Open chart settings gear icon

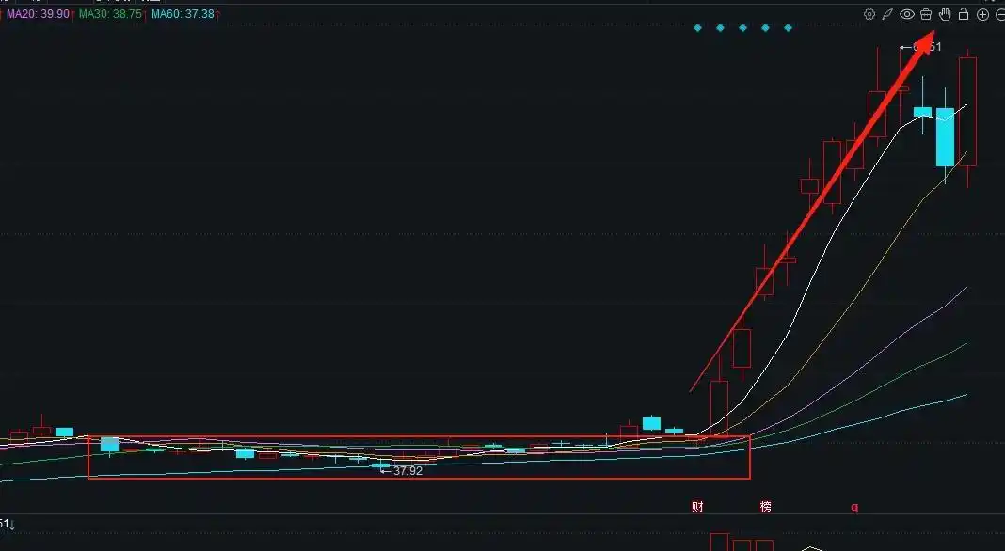click(x=869, y=14)
